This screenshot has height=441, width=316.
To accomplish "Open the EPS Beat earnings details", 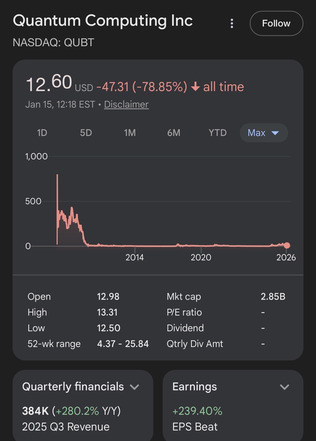I will coord(195,427).
